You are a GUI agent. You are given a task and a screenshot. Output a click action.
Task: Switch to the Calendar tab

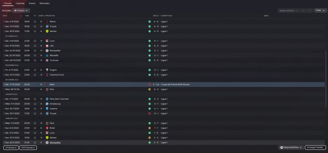[20, 3]
